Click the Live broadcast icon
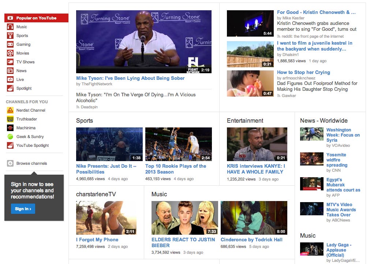This screenshot has width=370, height=264. click(x=10, y=79)
